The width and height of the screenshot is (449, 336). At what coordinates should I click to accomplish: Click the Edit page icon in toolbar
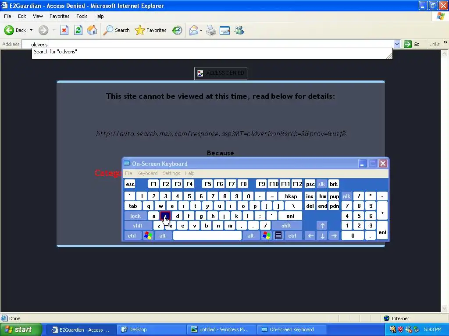(225, 30)
